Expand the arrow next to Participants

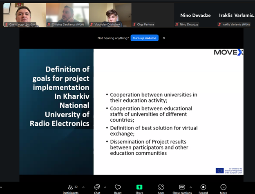pyautogui.click(x=83, y=187)
